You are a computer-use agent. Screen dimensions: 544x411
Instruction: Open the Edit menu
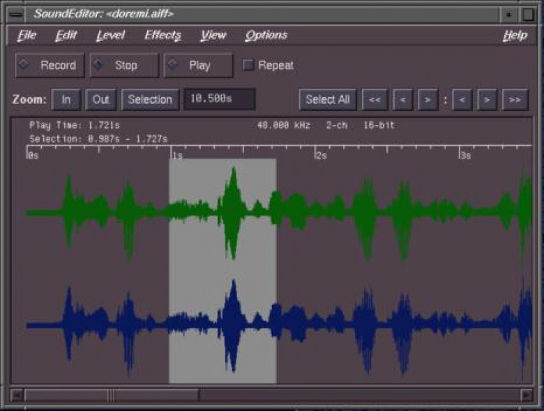(x=66, y=35)
